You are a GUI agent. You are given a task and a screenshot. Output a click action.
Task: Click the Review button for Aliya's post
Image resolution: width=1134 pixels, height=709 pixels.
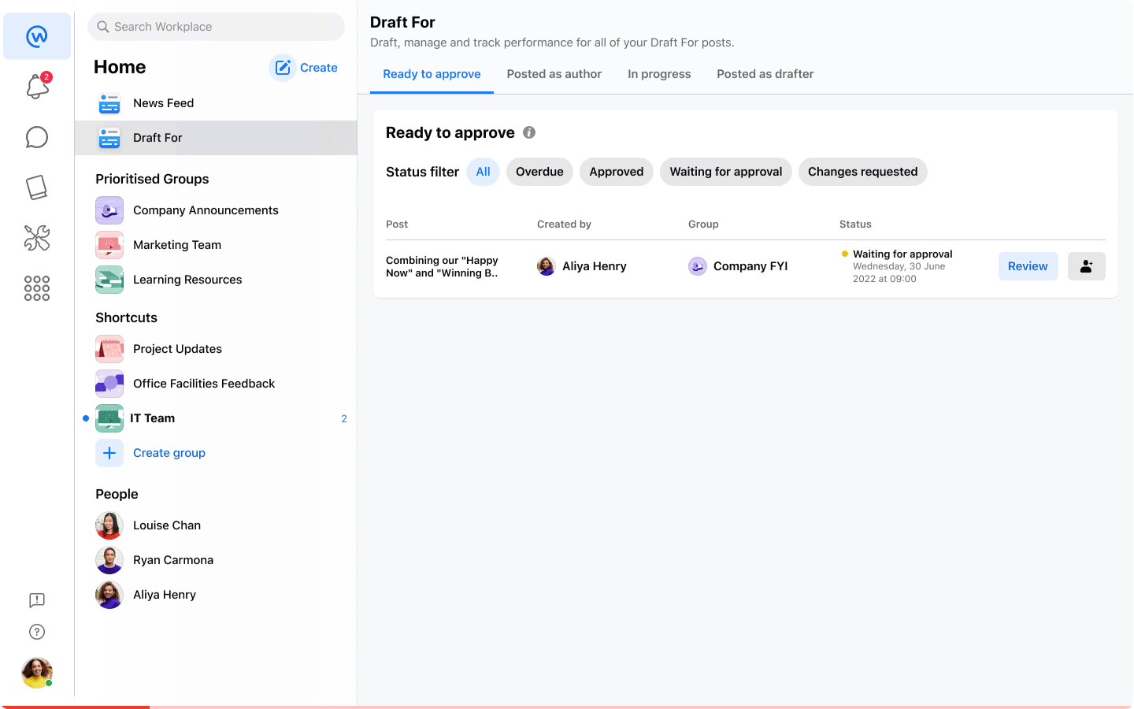(x=1028, y=266)
